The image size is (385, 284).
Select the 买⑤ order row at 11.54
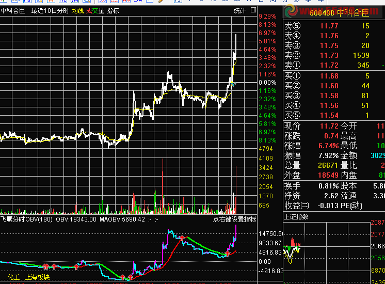(x=334, y=115)
